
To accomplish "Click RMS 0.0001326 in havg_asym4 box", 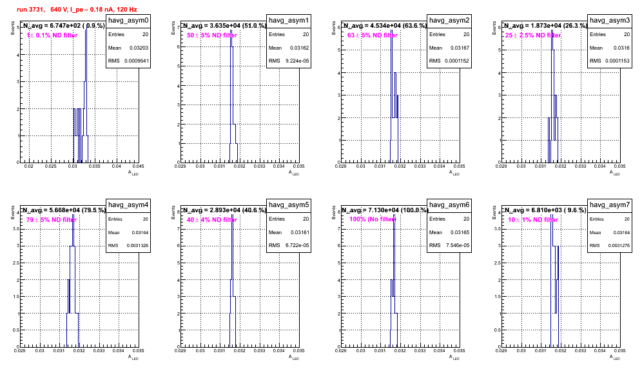I will 128,246.
